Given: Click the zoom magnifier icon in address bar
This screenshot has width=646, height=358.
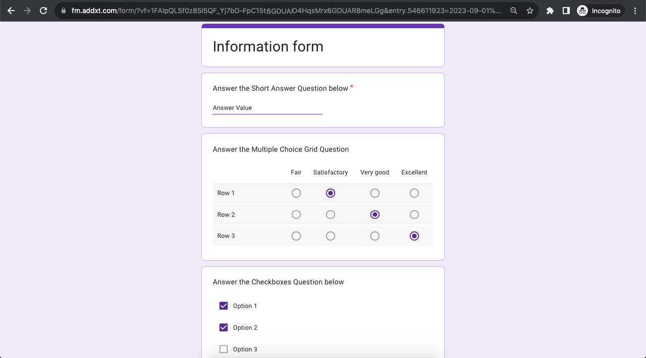Looking at the screenshot, I should pyautogui.click(x=514, y=11).
